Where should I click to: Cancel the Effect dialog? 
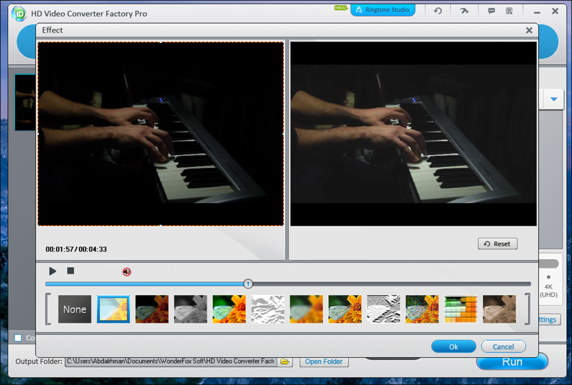pos(503,346)
